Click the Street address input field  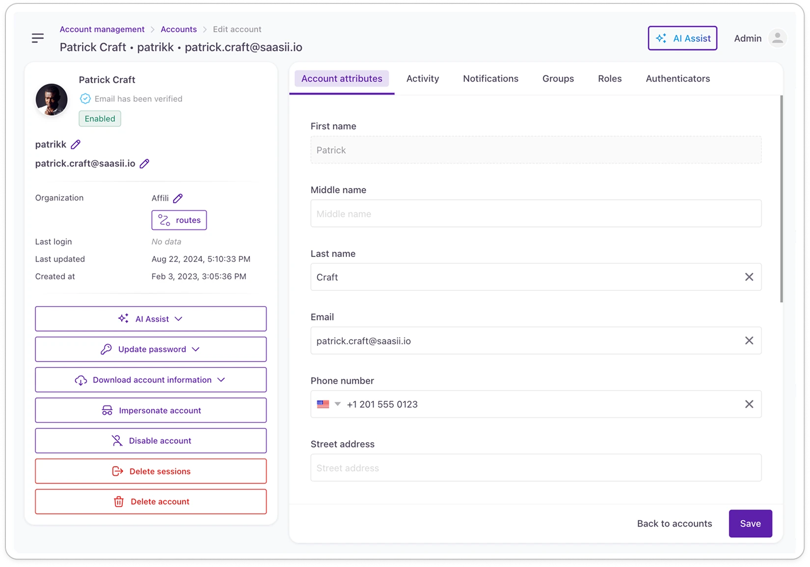[536, 468]
